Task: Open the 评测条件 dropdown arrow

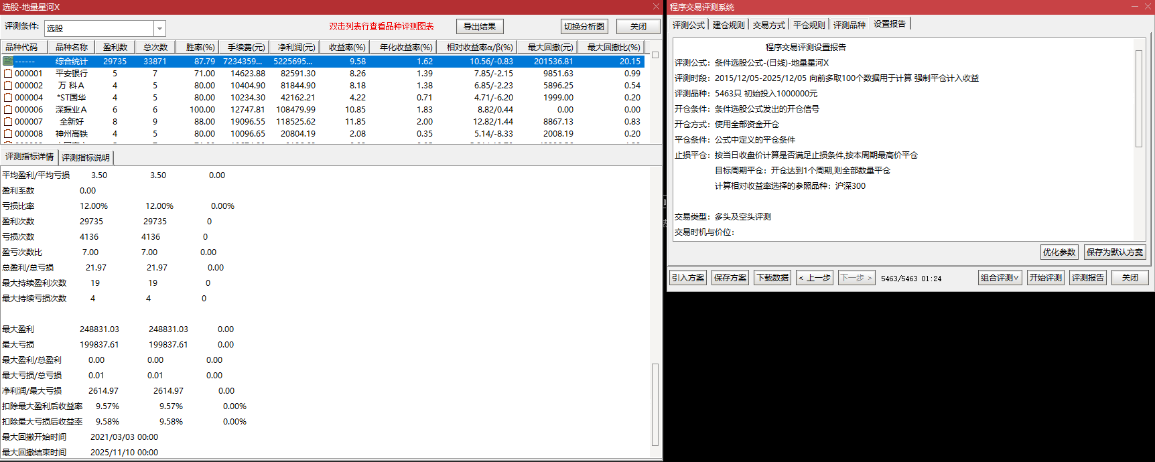Action: 159,28
